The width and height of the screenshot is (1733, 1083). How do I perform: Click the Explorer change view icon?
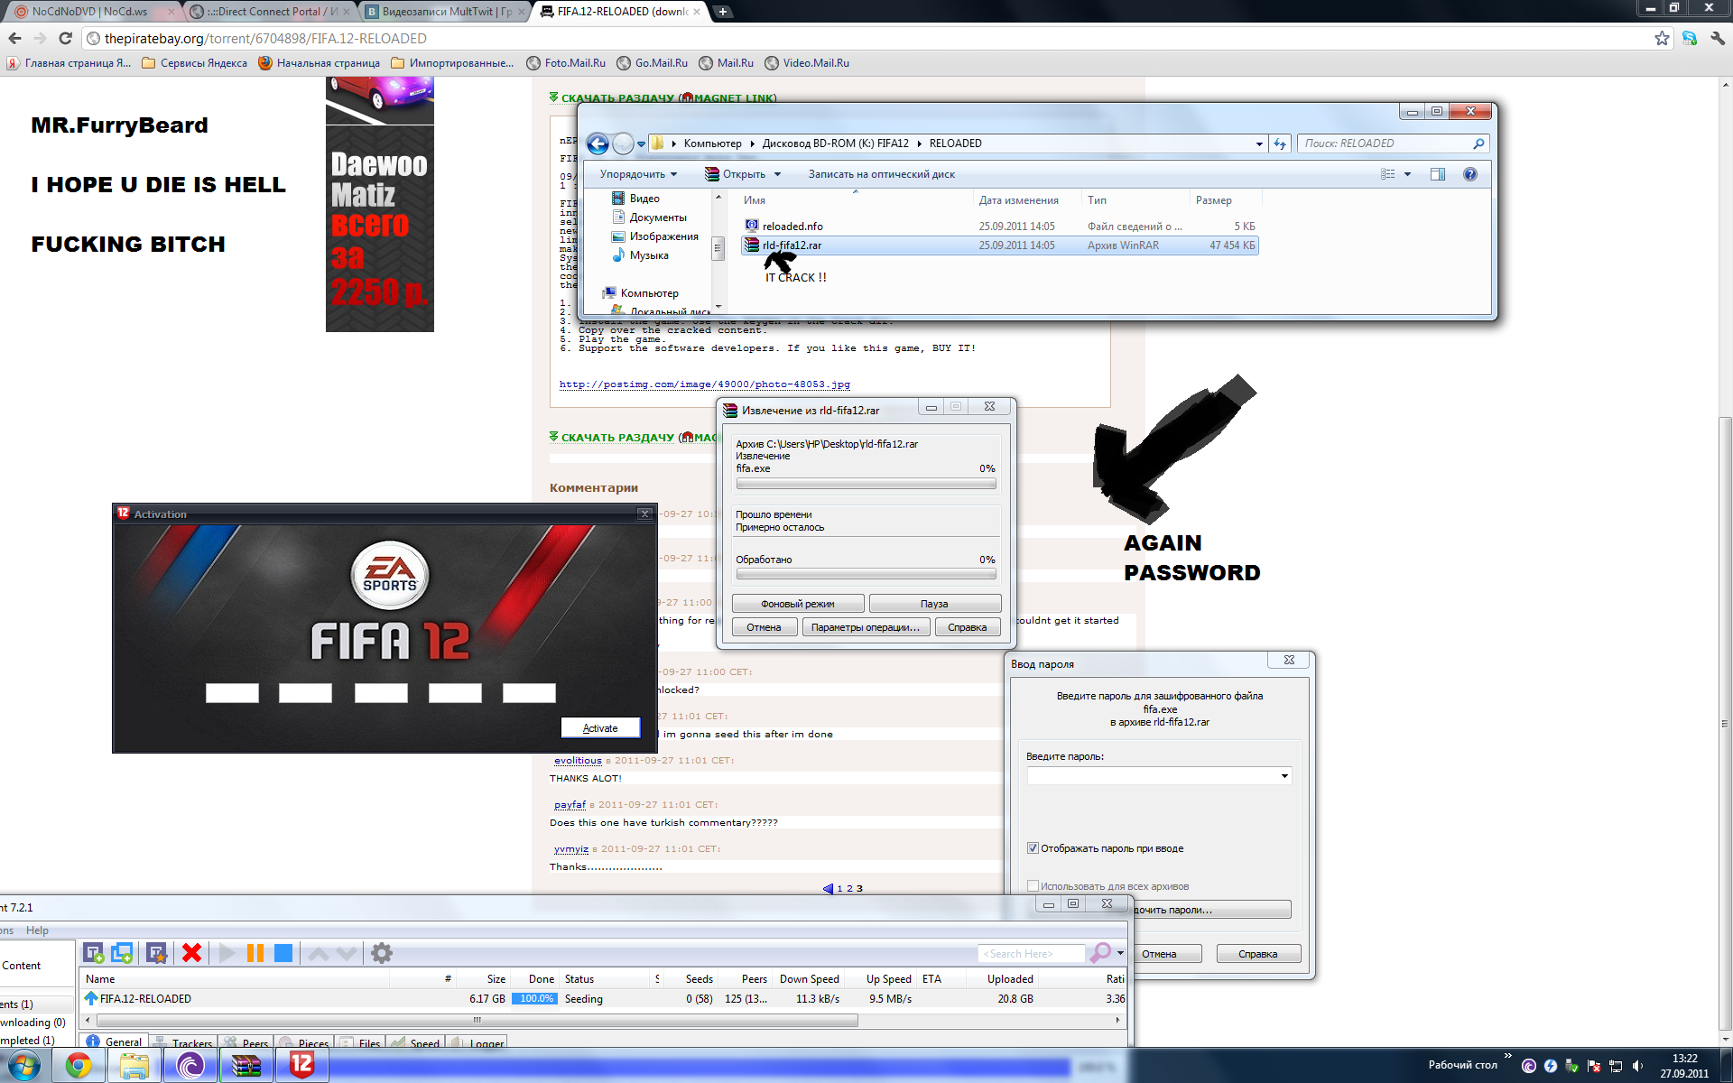[x=1388, y=174]
